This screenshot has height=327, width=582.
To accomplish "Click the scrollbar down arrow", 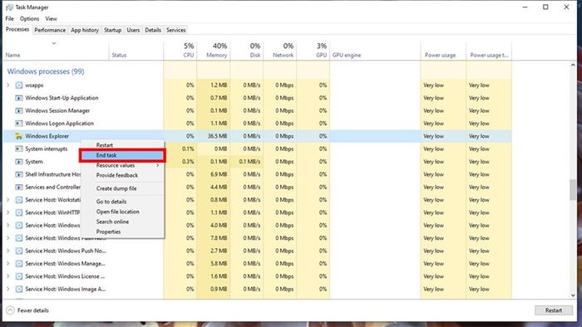I will click(x=574, y=295).
